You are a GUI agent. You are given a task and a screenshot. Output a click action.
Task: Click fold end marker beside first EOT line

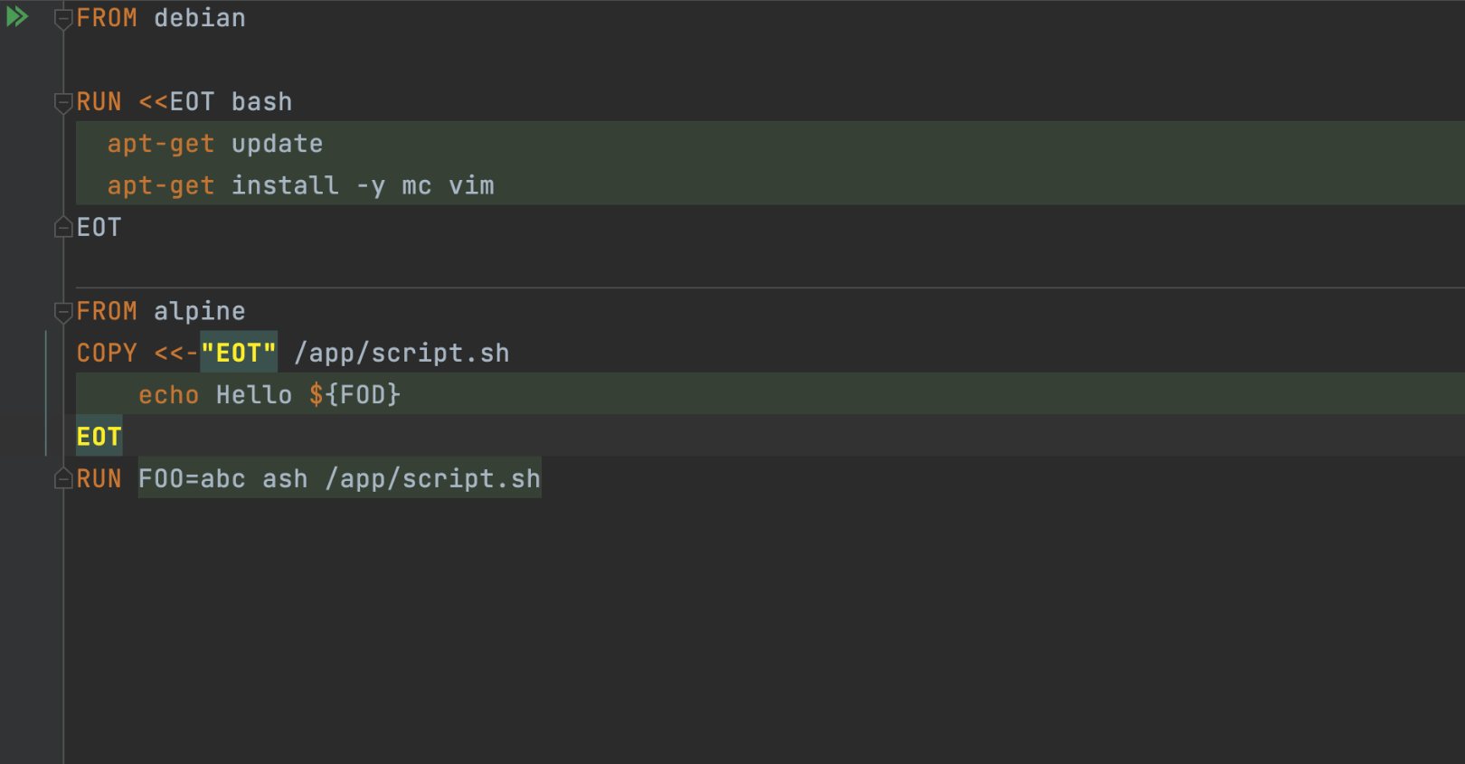[63, 227]
